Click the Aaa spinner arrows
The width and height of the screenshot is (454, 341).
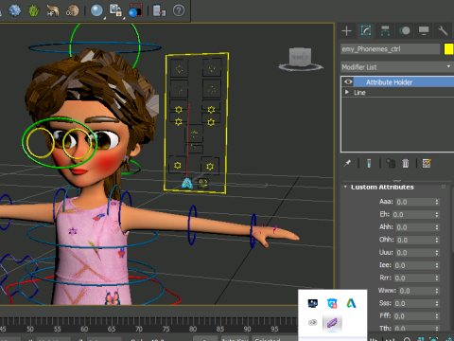437,202
